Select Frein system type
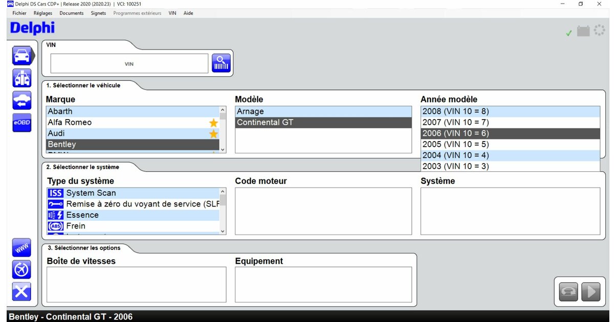The image size is (616, 322). (133, 226)
